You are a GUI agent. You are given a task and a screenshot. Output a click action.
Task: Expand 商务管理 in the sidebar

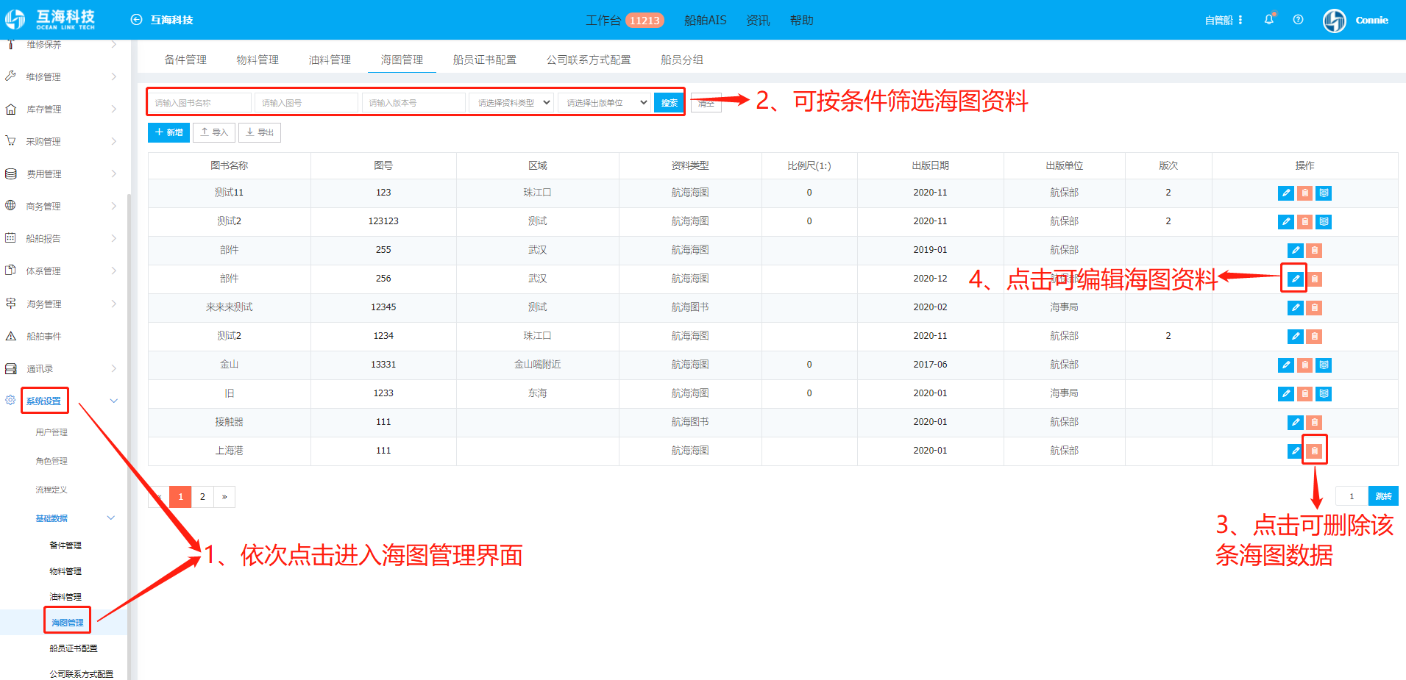click(113, 206)
